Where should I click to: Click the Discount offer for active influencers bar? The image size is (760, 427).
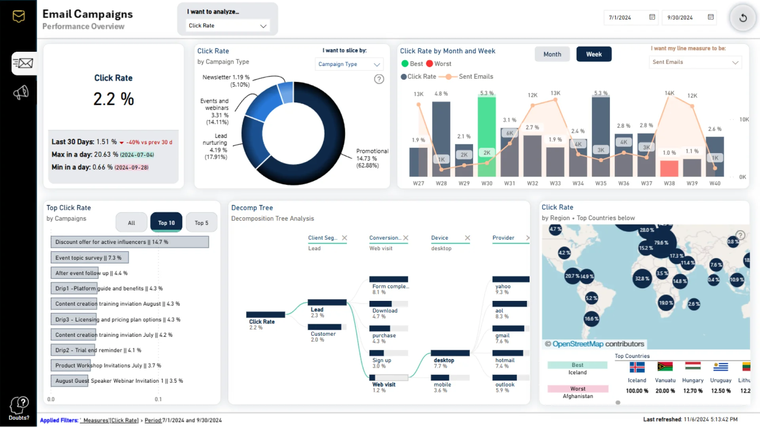(x=130, y=242)
